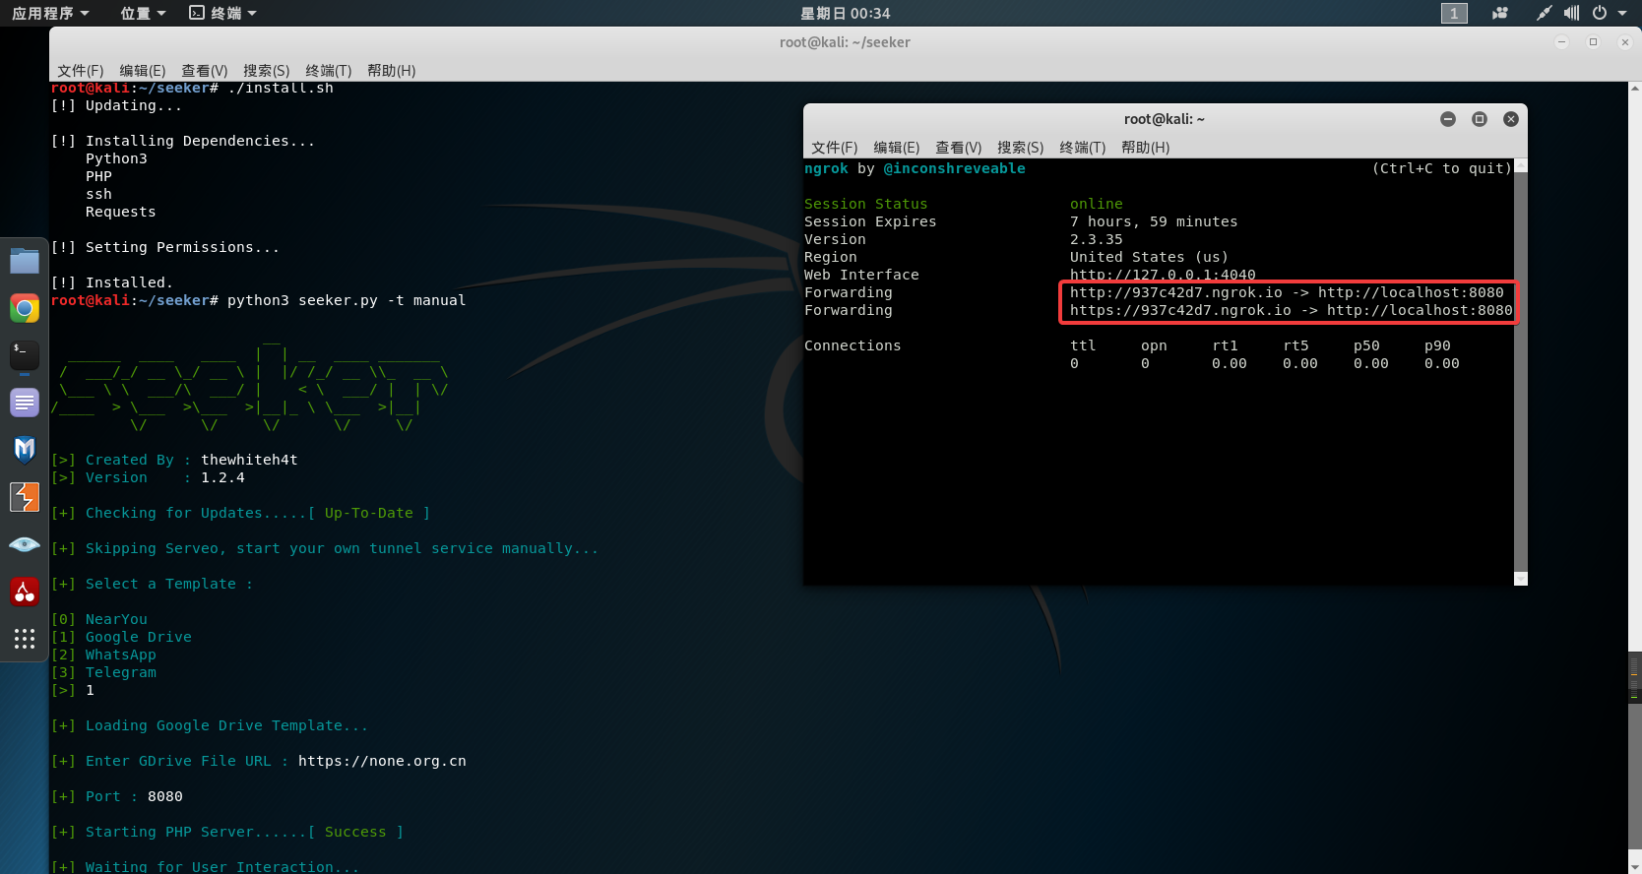The image size is (1642, 874).
Task: Click the screen recorder camera icon
Action: tap(1499, 13)
